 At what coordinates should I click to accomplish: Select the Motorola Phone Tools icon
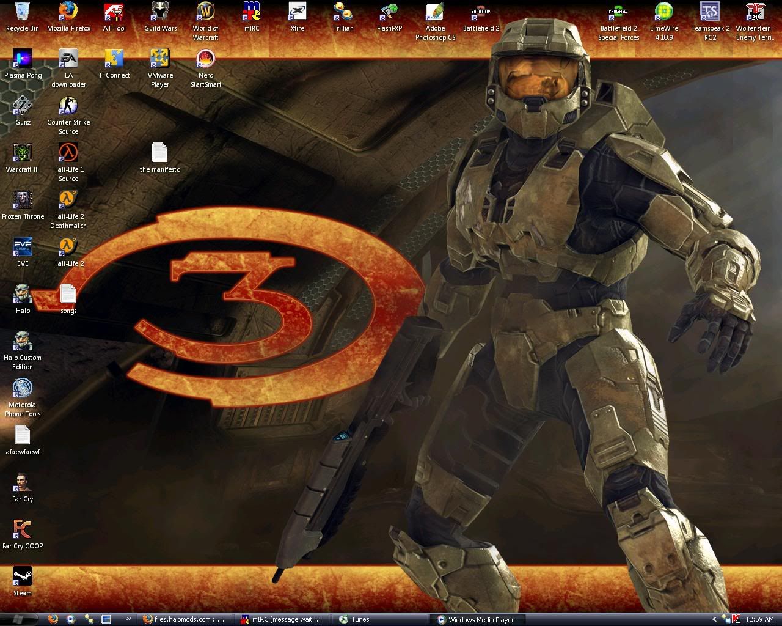coord(23,397)
